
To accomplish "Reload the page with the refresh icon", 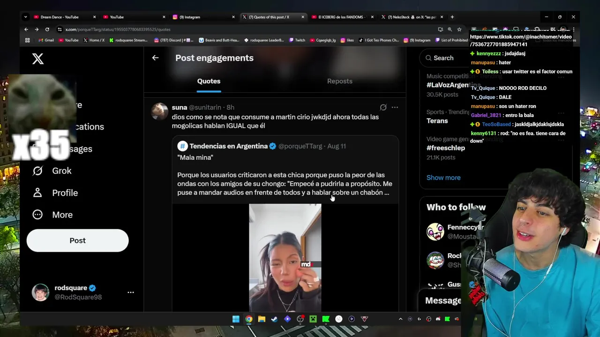I will [x=47, y=29].
